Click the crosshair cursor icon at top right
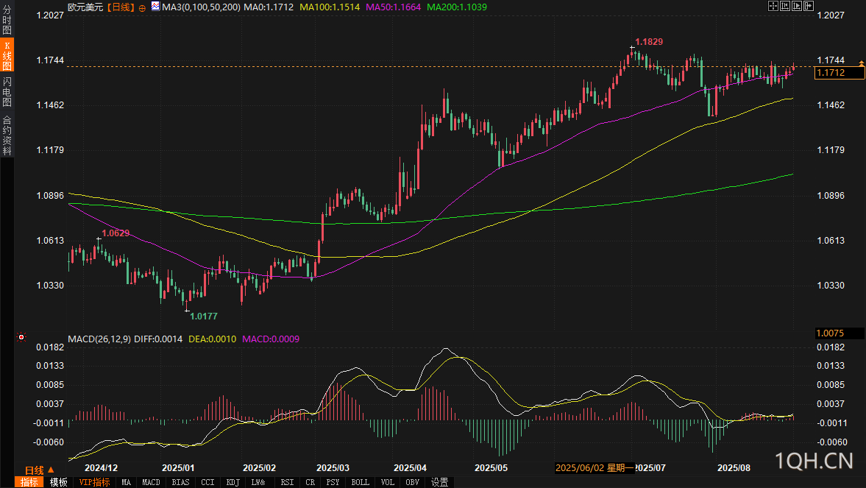Image resolution: width=866 pixels, height=488 pixels. (773, 6)
